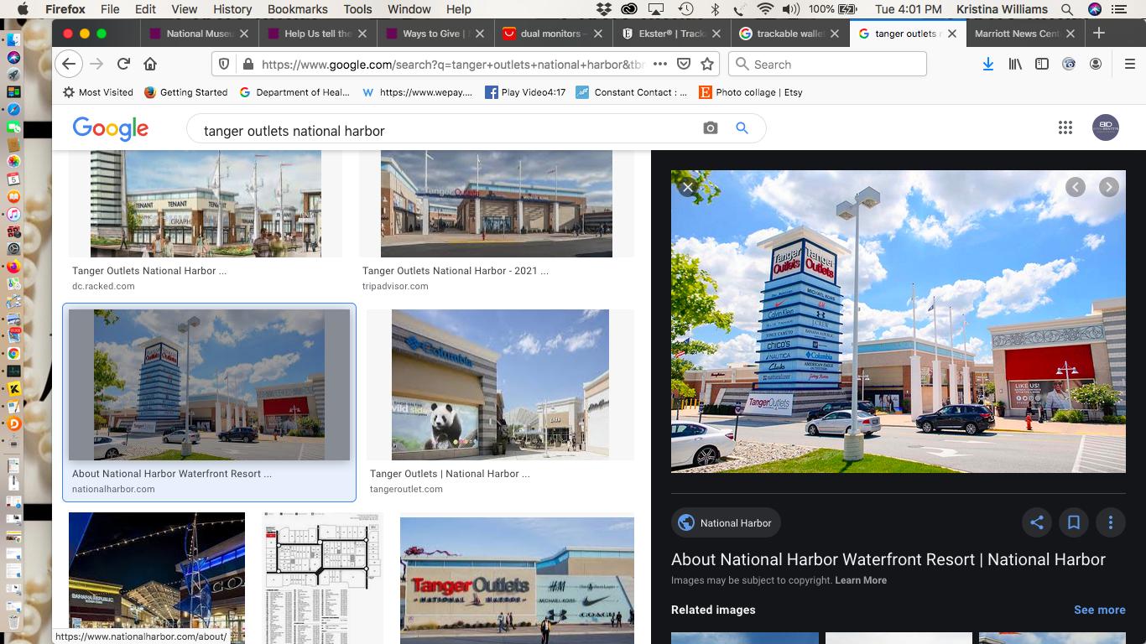Go to the Google logo homepage
This screenshot has height=644, width=1146.
(x=111, y=128)
